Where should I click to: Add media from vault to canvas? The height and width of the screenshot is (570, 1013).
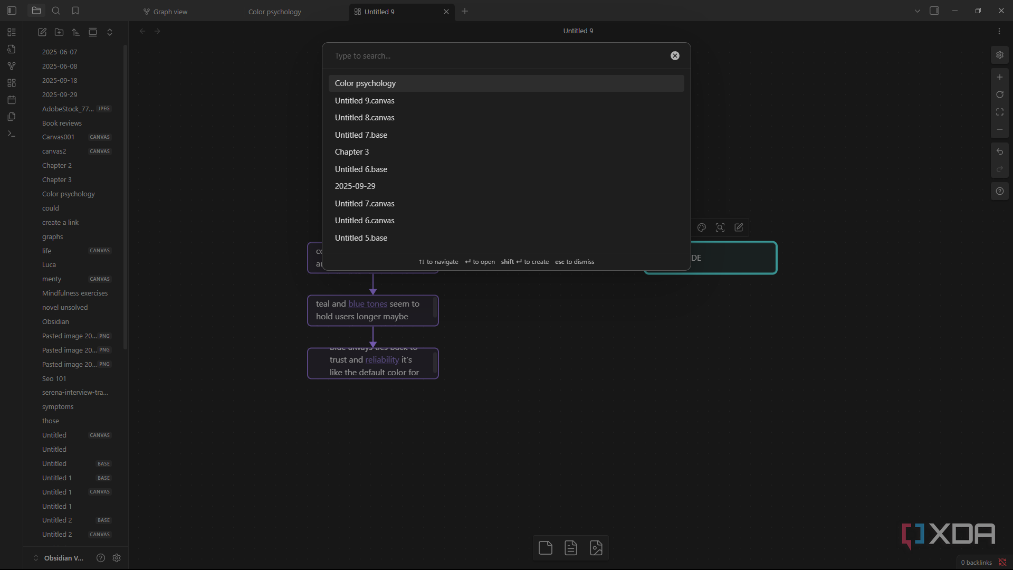point(596,548)
